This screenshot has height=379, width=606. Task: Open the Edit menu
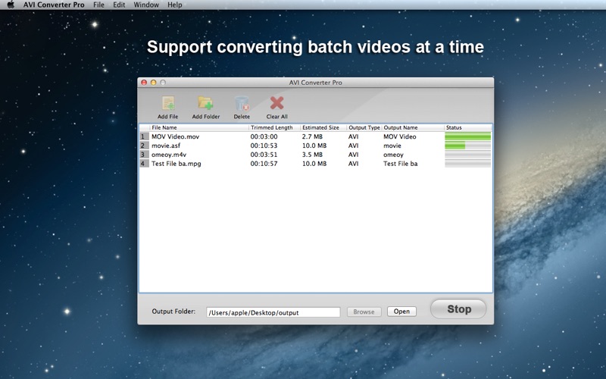119,5
